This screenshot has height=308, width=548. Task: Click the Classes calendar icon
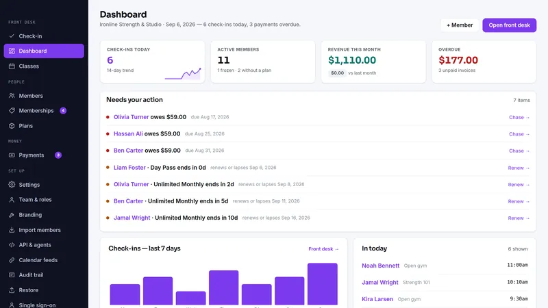[12, 66]
